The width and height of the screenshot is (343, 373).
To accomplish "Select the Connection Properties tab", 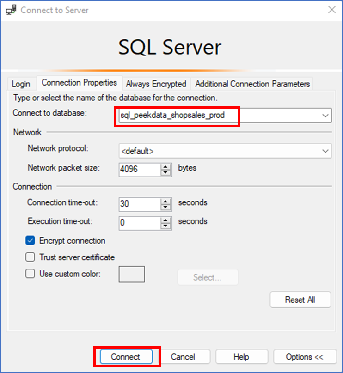I will [x=79, y=83].
